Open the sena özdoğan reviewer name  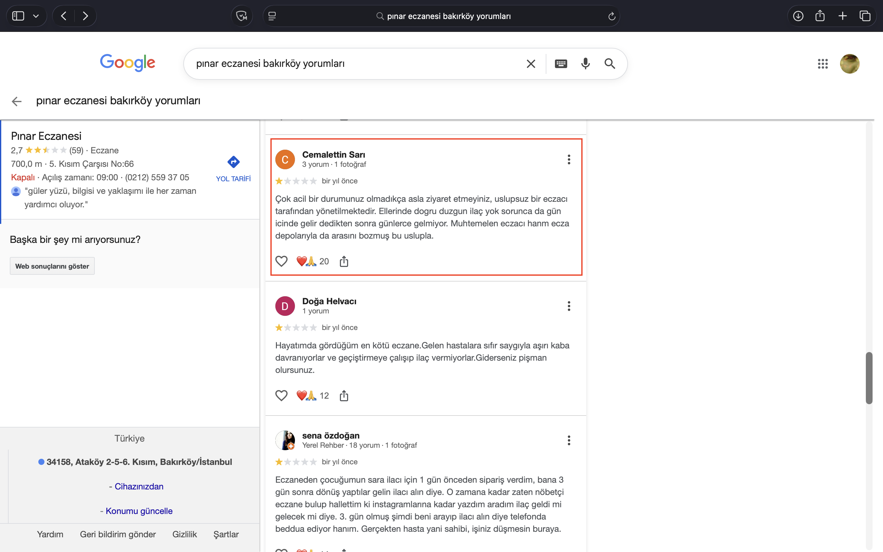click(331, 436)
